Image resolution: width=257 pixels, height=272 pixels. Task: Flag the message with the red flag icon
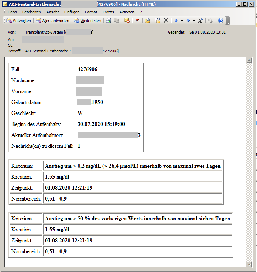coord(137,21)
